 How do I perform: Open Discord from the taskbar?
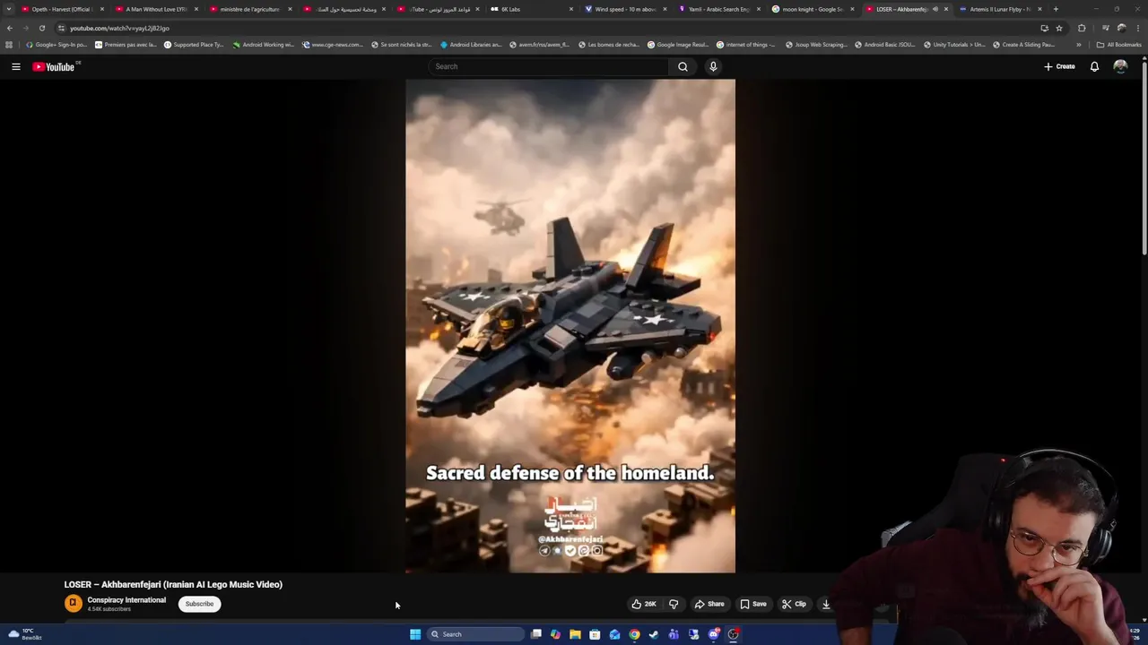pyautogui.click(x=713, y=634)
